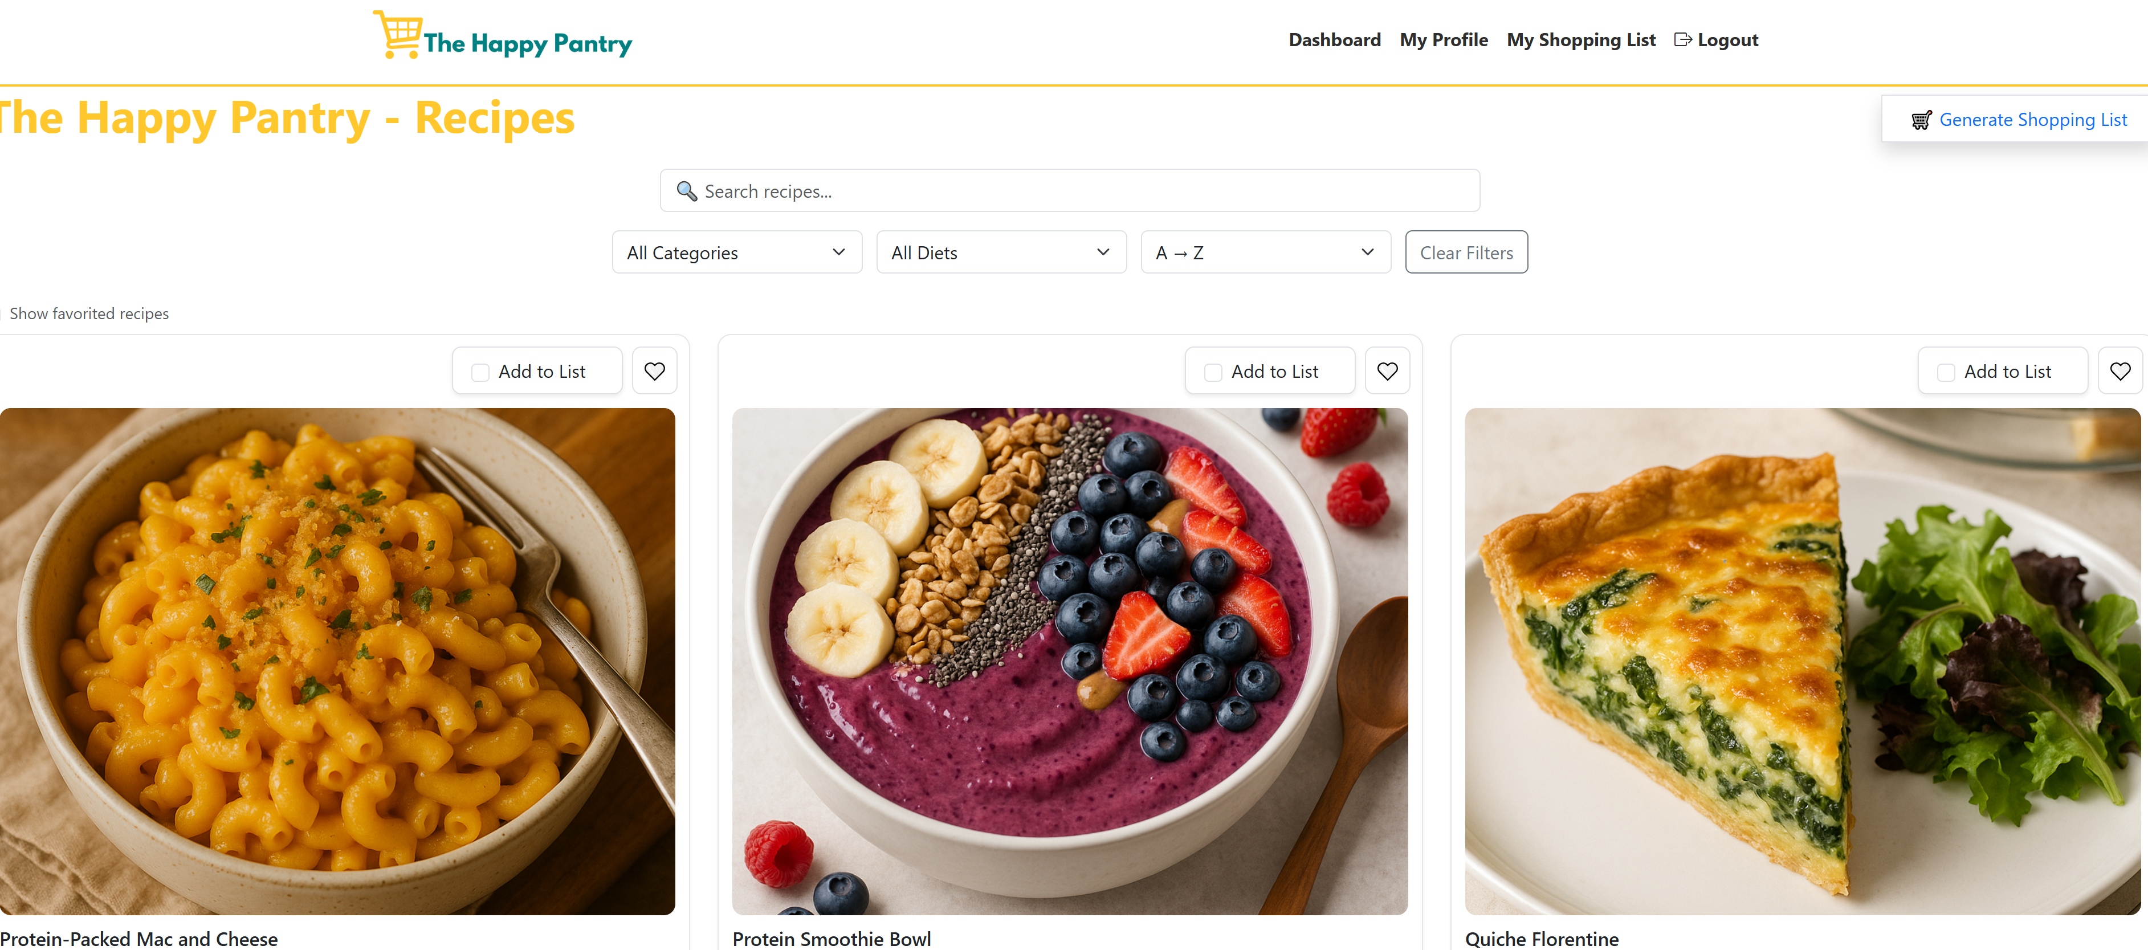Expand the A → Z sort dropdown
Screen dimensions: 2148x950
click(1266, 252)
